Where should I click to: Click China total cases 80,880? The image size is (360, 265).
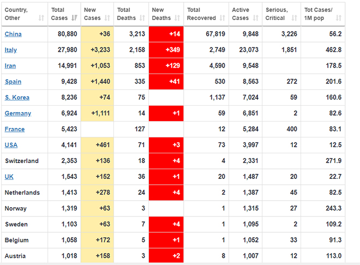67,34
